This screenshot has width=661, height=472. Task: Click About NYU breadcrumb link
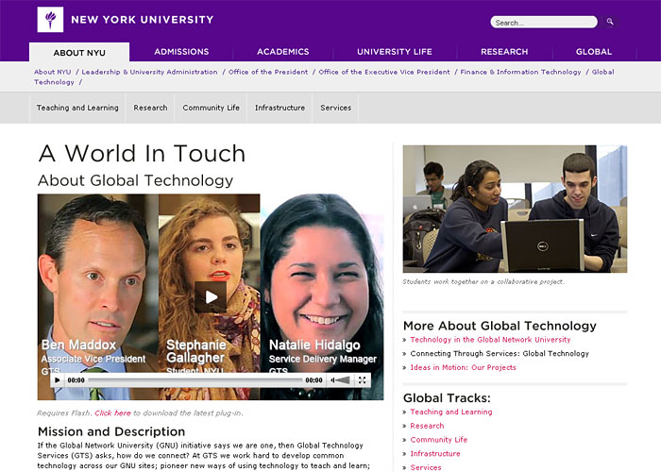53,72
